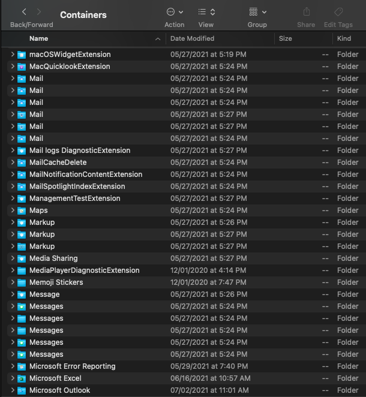Click the MediaPlayerDiagnosticExtension name text

85,270
